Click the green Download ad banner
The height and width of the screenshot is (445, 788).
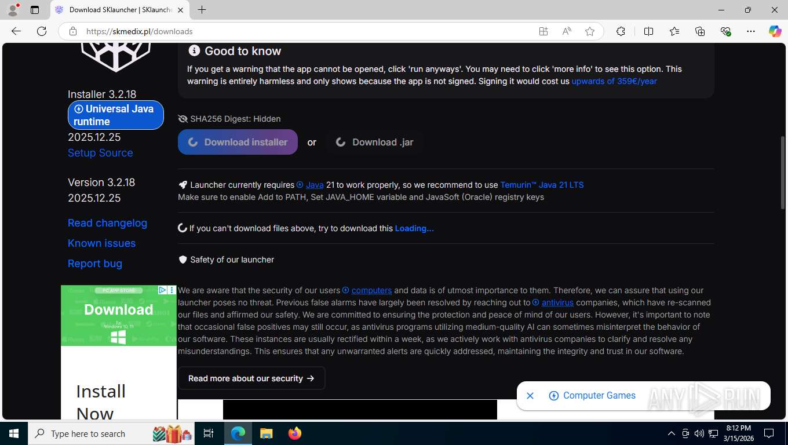tap(118, 315)
